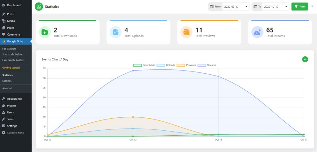Open Pages menu item

pyautogui.click(x=16, y=28)
